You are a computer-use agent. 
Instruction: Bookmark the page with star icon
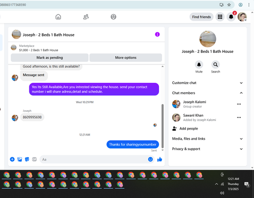tap(229, 5)
